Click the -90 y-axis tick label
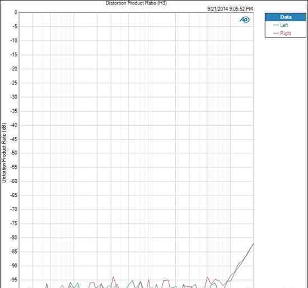This screenshot has height=288, width=308. click(14, 266)
